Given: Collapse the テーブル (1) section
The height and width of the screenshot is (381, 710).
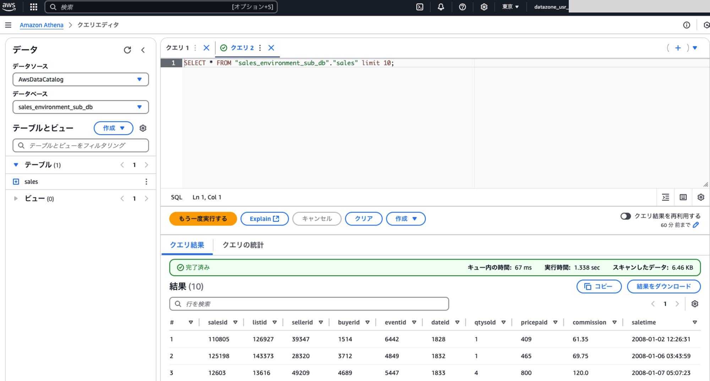Looking at the screenshot, I should pos(16,165).
